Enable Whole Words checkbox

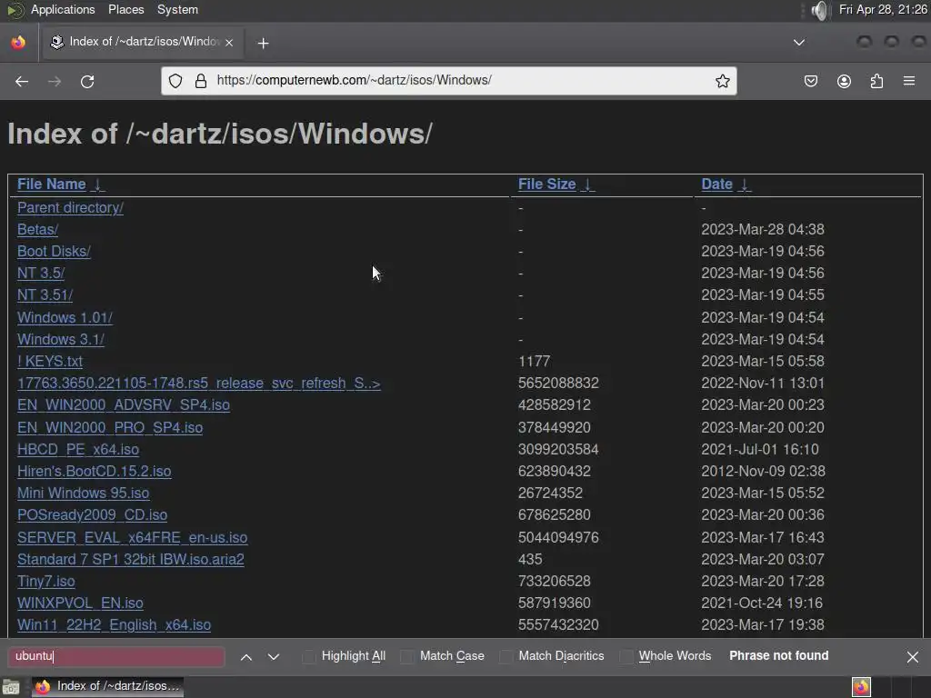(x=626, y=656)
